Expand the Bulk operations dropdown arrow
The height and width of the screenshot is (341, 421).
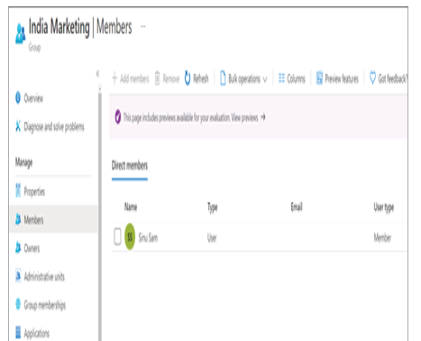point(265,79)
